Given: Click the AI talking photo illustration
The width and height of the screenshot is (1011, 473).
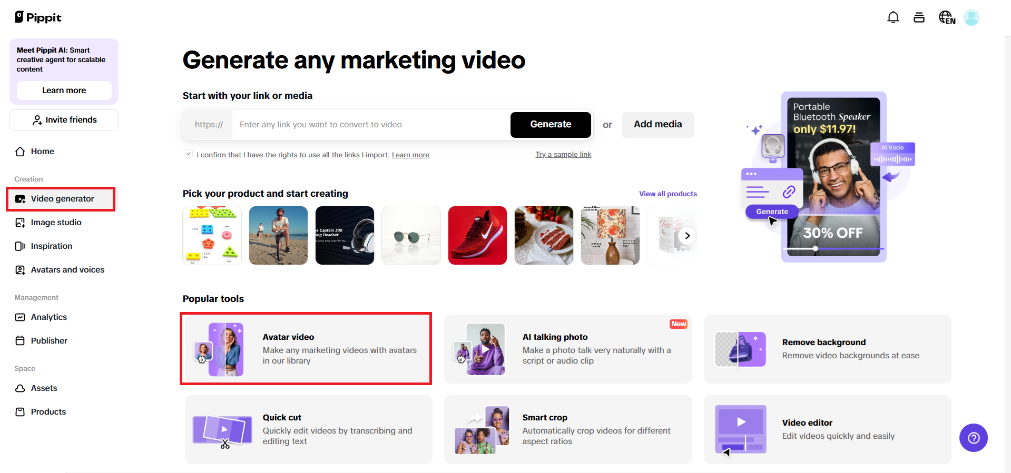Looking at the screenshot, I should [x=479, y=349].
